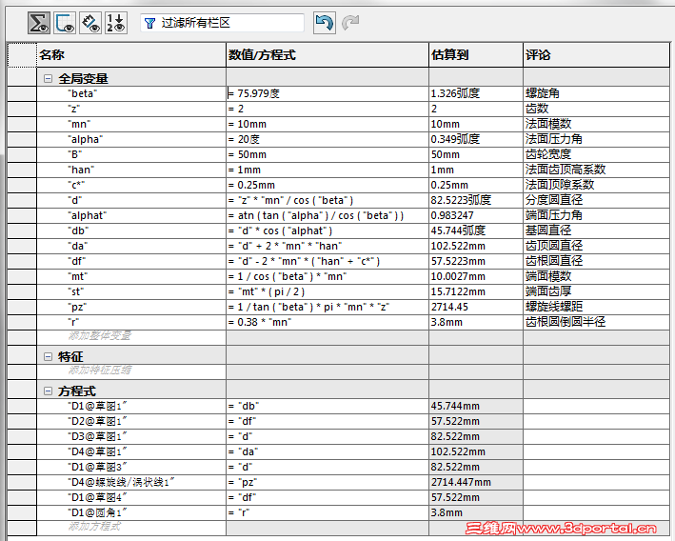Click the evaluated value 0.983247

tap(476, 215)
